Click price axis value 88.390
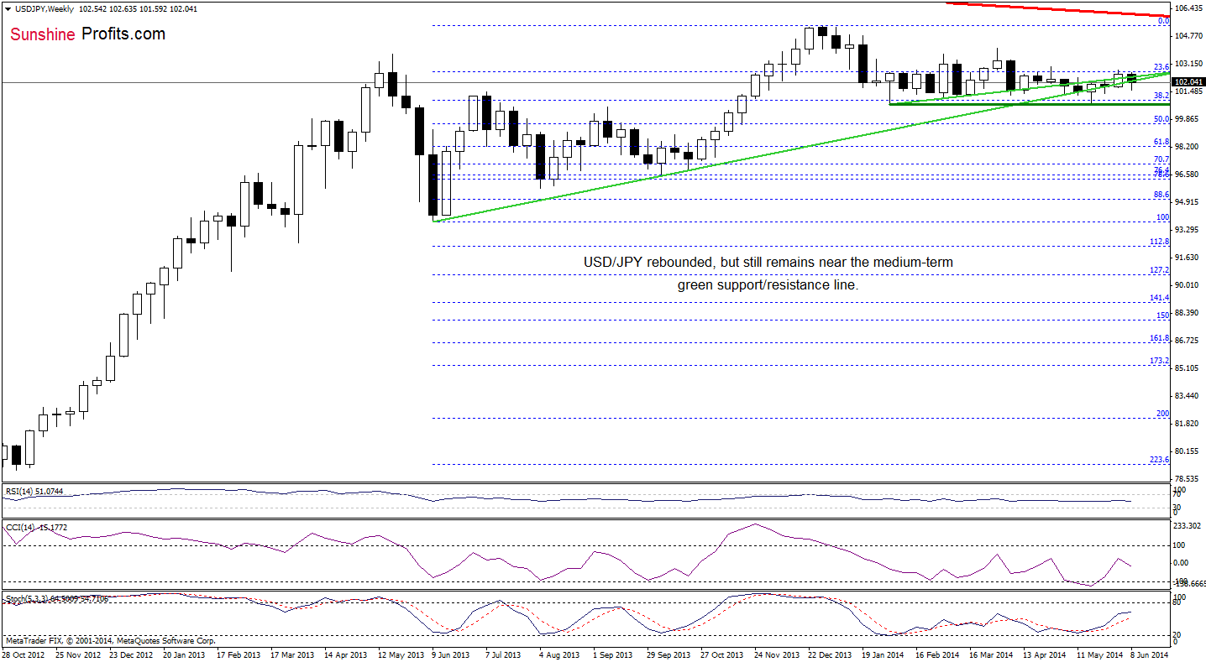The height and width of the screenshot is (662, 1206). pyautogui.click(x=1188, y=313)
